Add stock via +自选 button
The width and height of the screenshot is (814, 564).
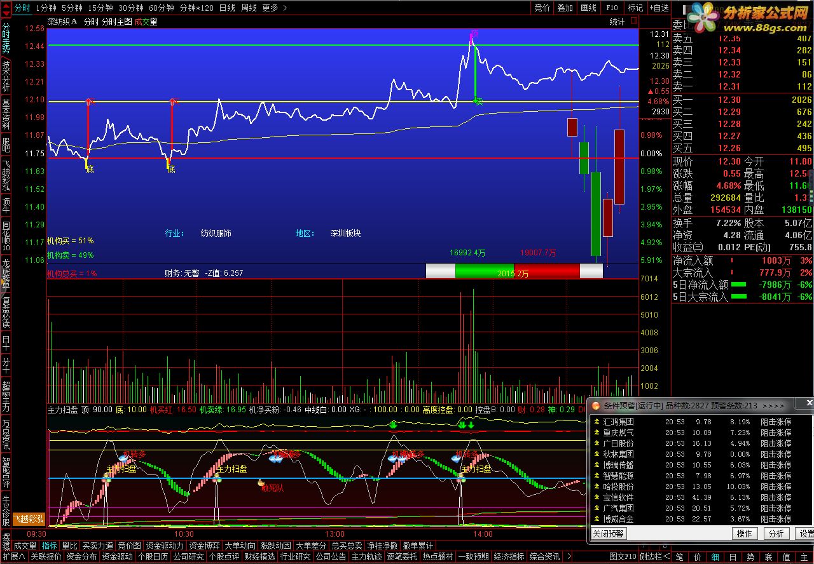[x=659, y=8]
